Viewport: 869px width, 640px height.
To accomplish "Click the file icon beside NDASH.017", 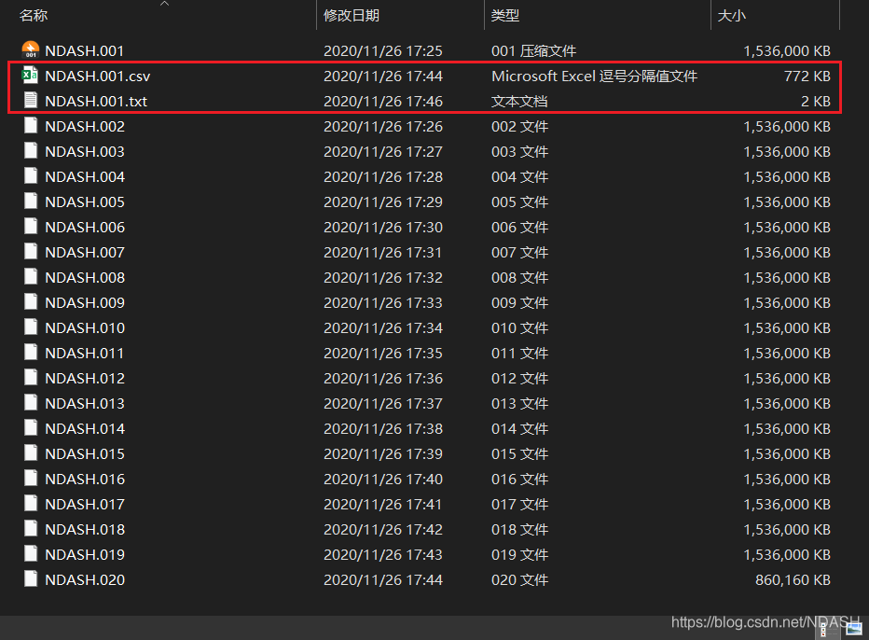I will [x=31, y=504].
